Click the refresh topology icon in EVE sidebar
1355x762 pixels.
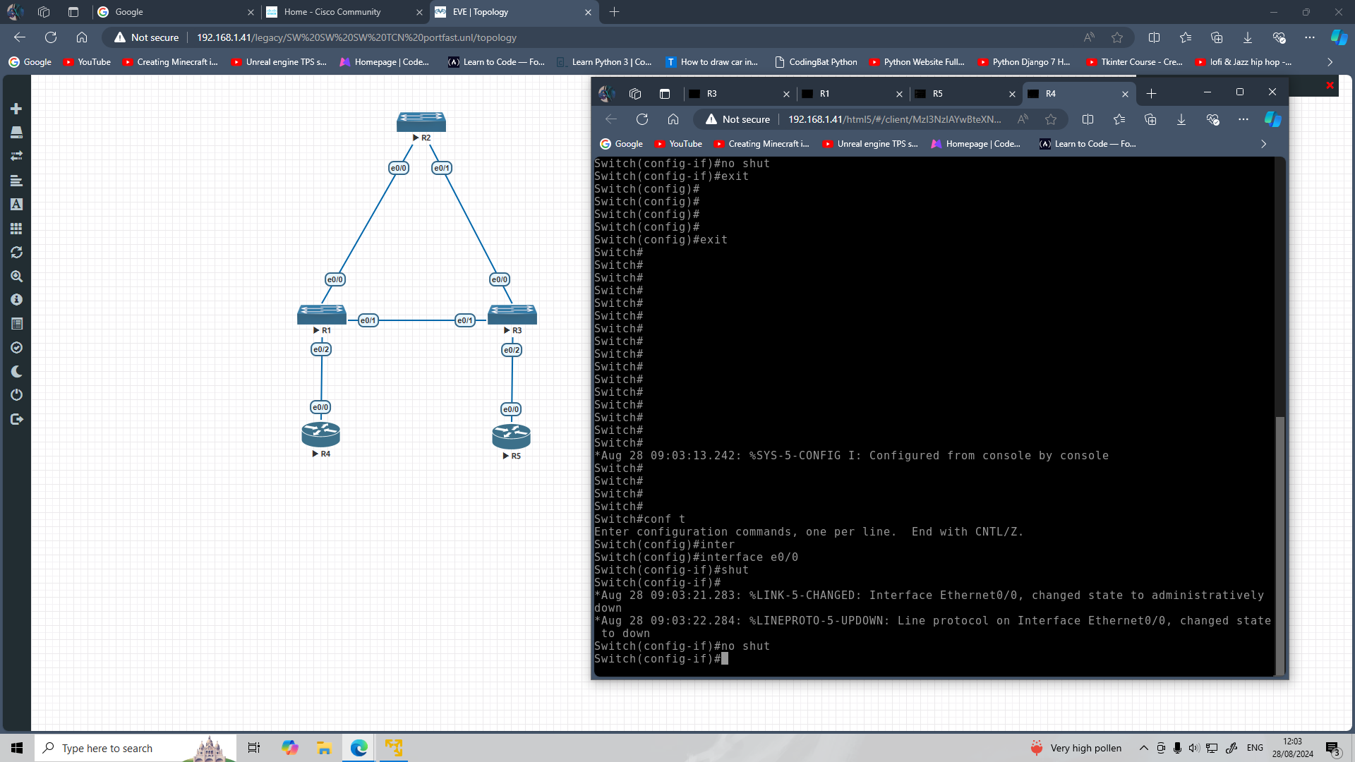click(16, 252)
